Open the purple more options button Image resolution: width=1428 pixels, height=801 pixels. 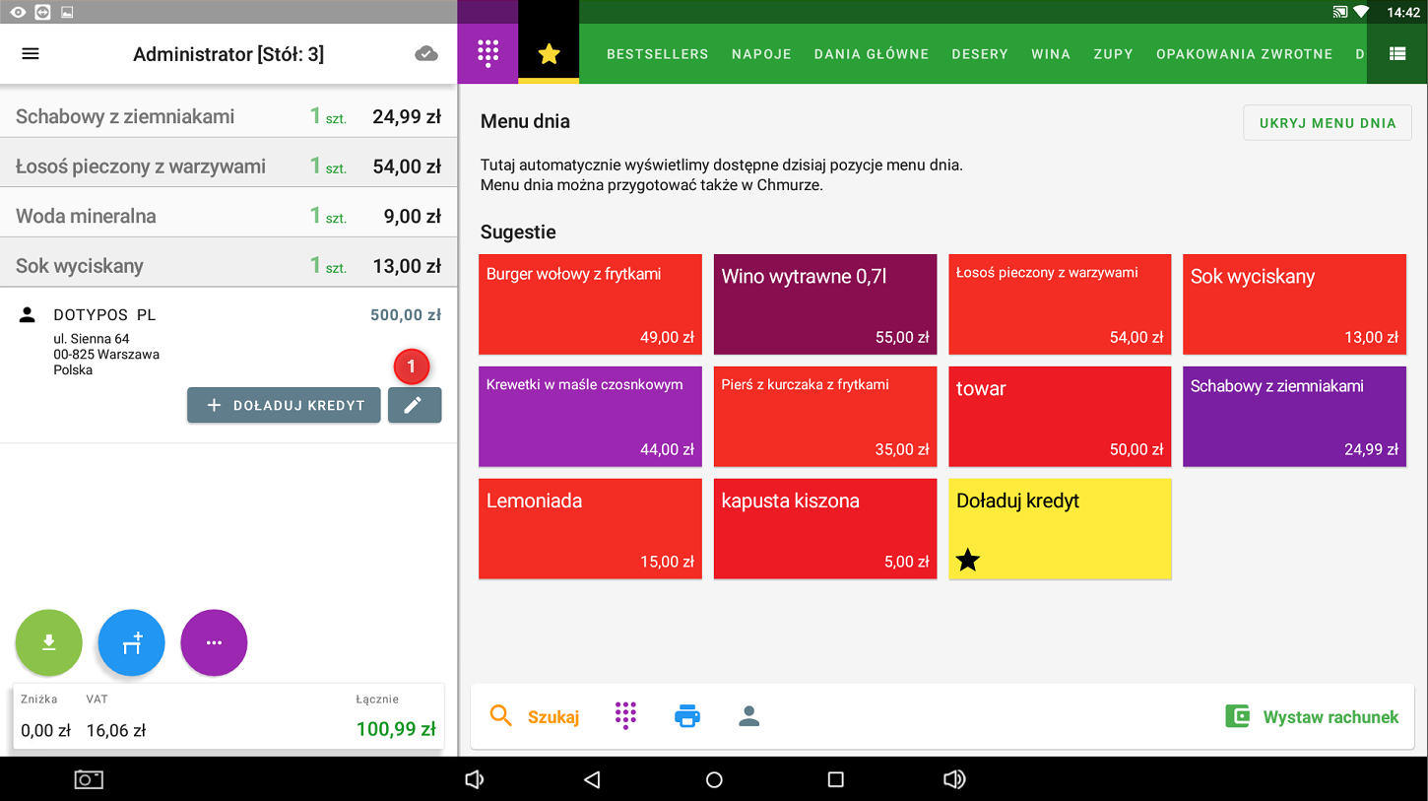pos(214,642)
